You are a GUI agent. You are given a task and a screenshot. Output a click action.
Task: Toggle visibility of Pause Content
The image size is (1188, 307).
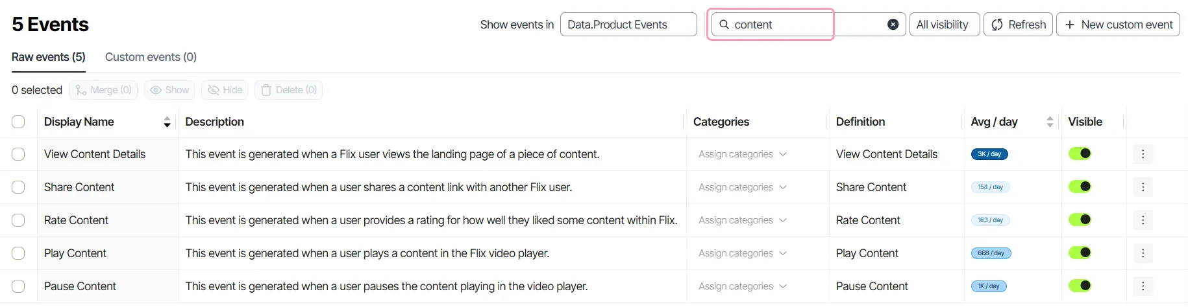coord(1080,286)
